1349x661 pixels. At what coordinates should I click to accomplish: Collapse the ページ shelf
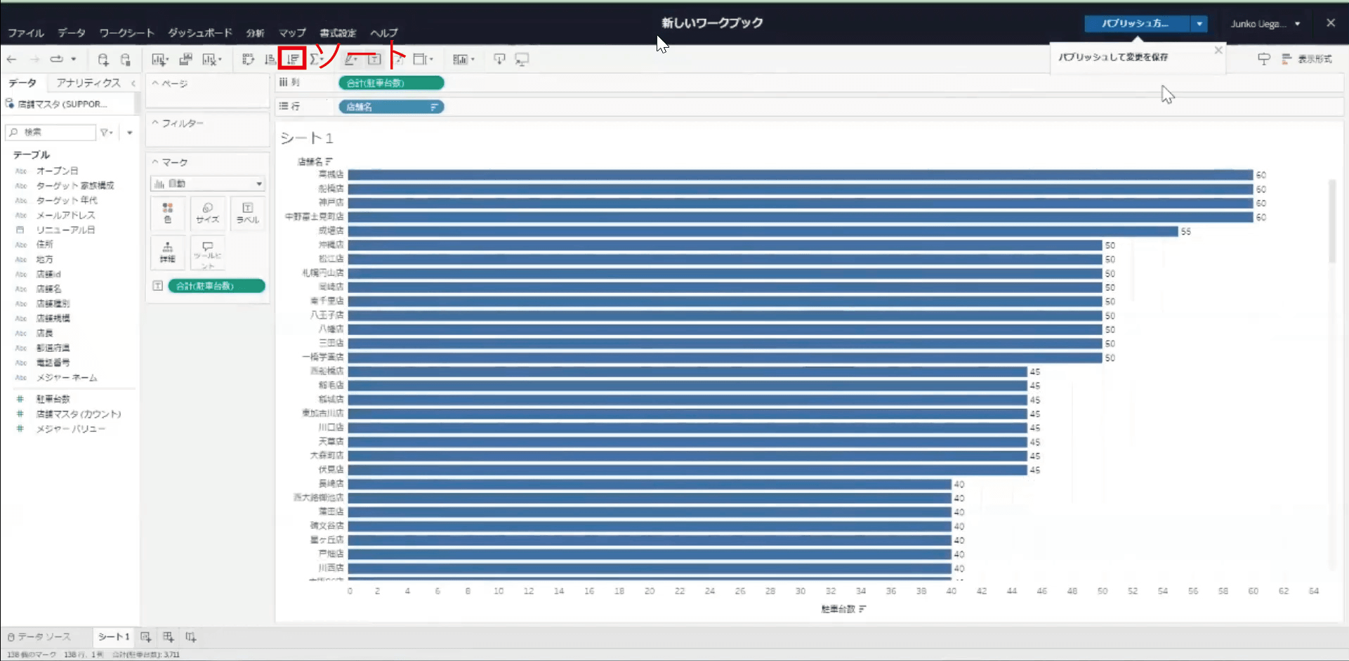(x=155, y=84)
